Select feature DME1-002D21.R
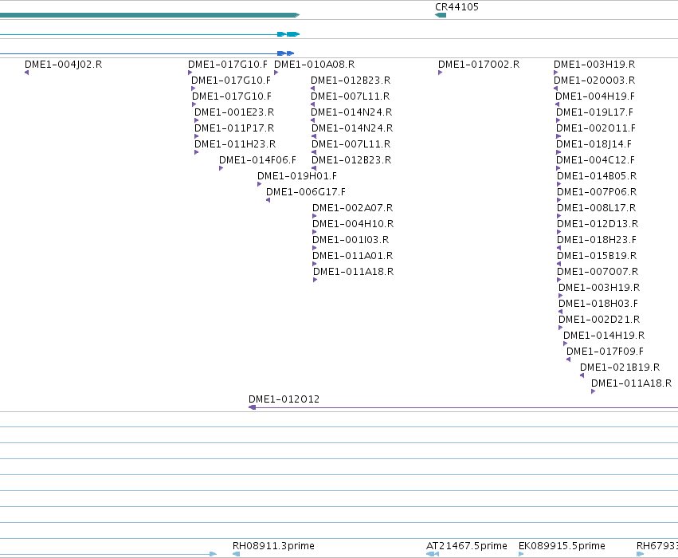Viewport: 678px width, 558px height. click(x=599, y=320)
